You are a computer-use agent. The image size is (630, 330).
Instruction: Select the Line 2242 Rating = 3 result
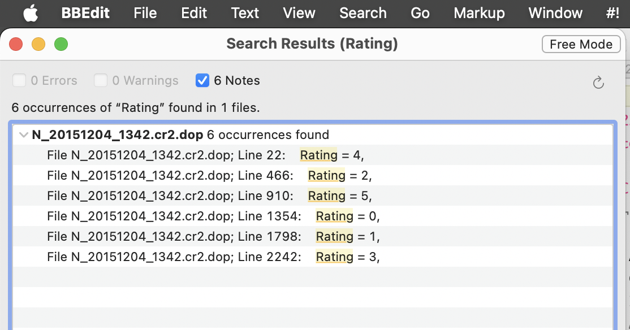click(x=313, y=257)
